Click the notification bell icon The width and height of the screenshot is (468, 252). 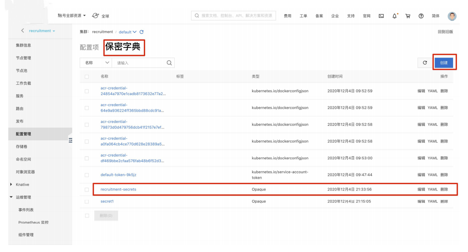[395, 16]
